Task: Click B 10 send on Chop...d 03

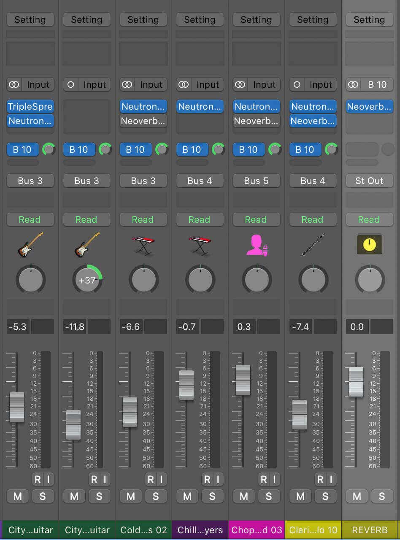Action: coord(249,149)
